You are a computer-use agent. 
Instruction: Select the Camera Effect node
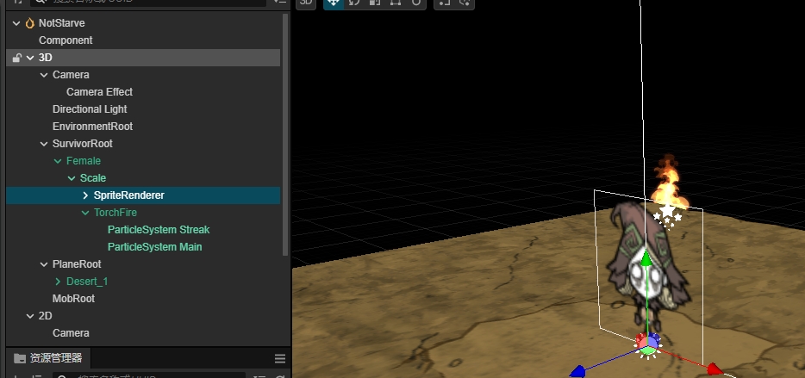click(x=100, y=92)
